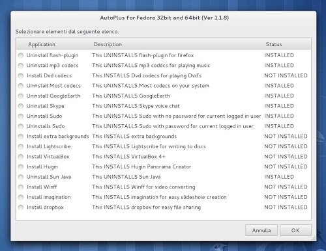This screenshot has width=326, height=251.
Task: Choose Install extra backgrounds radio button
Action: (x=21, y=137)
